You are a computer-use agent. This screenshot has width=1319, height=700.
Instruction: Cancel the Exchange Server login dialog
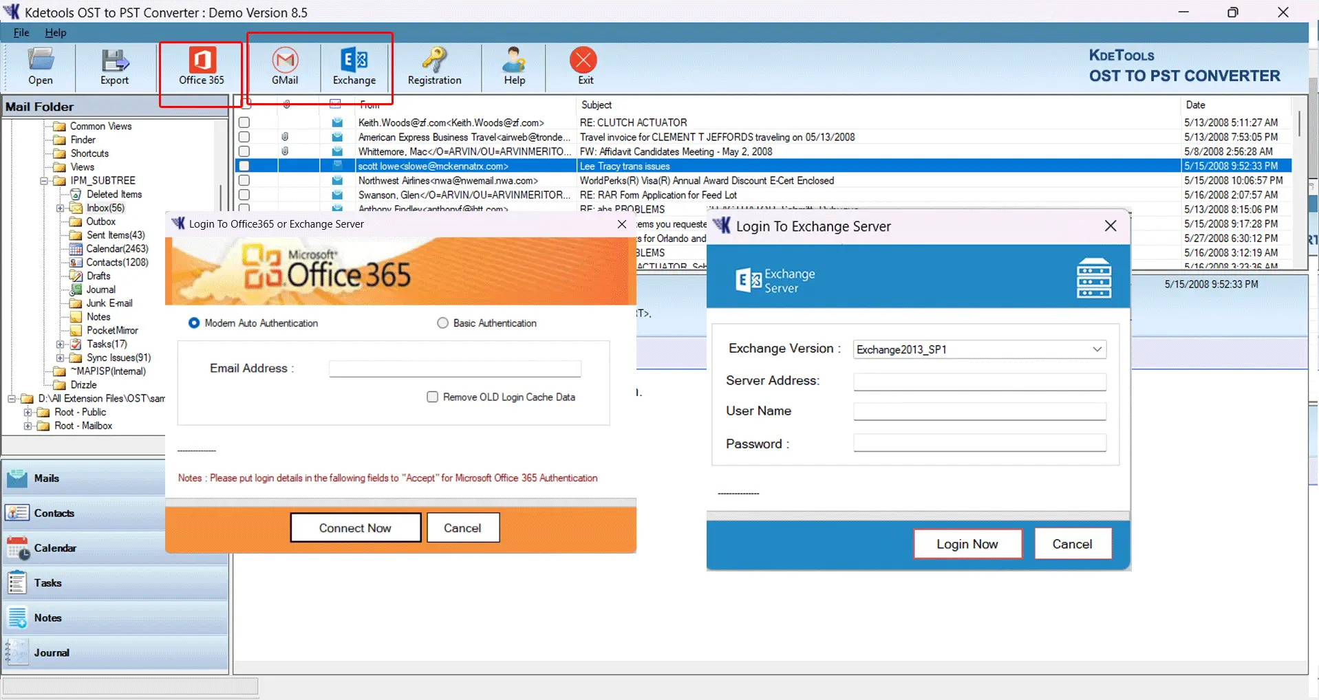click(1072, 544)
